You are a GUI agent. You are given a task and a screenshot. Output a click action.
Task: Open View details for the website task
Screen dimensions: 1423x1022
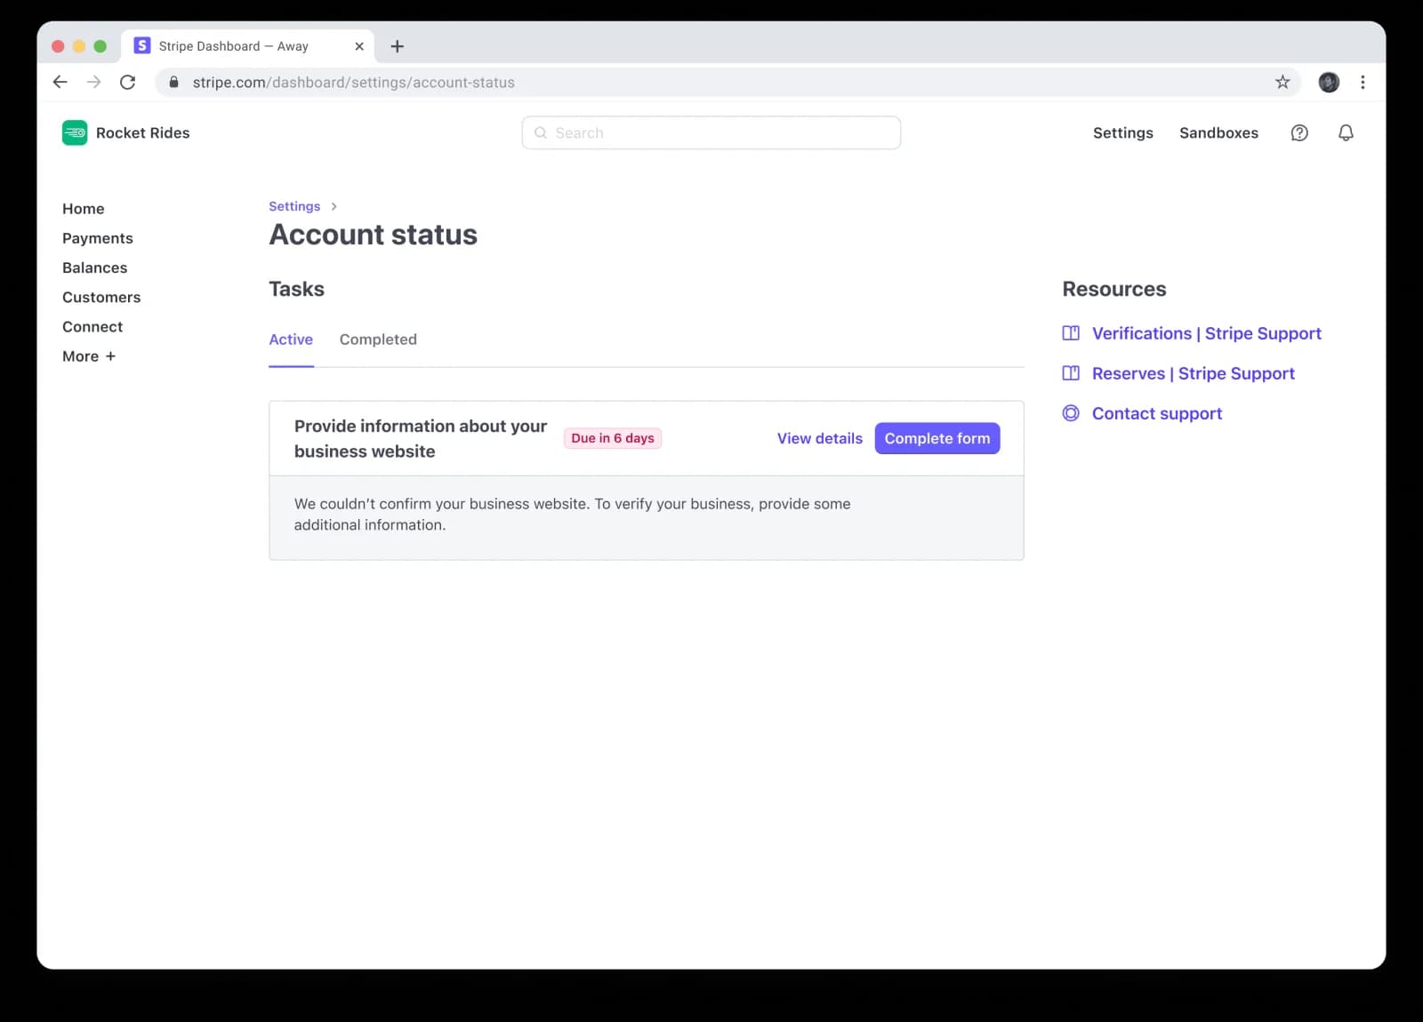coord(820,438)
